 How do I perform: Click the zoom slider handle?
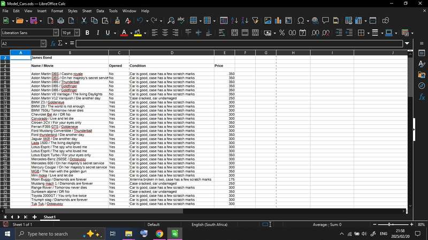[x=389, y=225]
